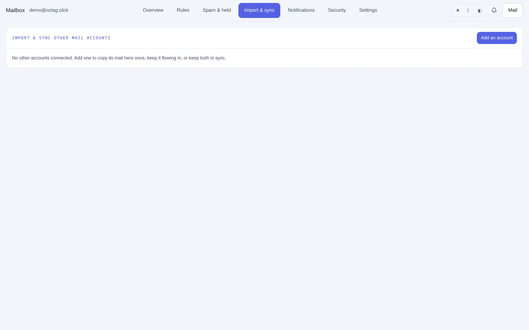Switch to light theme sun icon
The height and width of the screenshot is (330, 529).
(458, 11)
